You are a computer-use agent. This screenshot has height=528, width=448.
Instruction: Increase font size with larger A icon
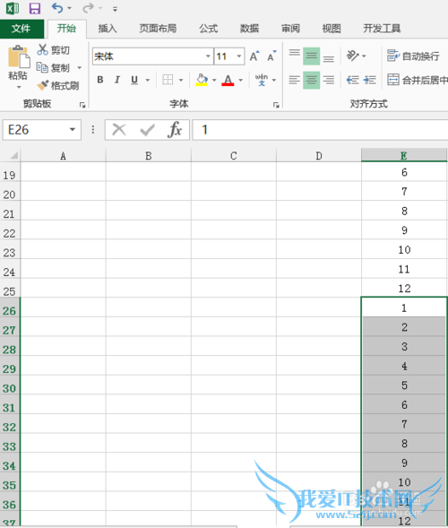(x=254, y=56)
